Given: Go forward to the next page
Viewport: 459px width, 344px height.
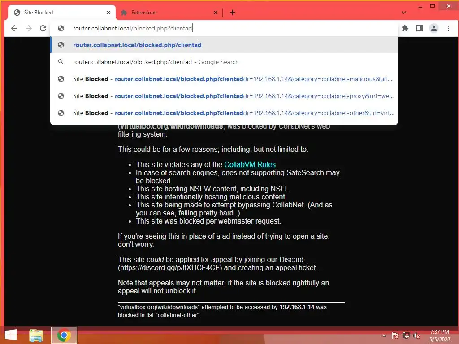Looking at the screenshot, I should tap(29, 28).
